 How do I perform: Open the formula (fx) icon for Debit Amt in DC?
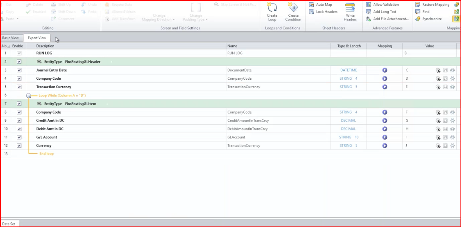coord(438,129)
